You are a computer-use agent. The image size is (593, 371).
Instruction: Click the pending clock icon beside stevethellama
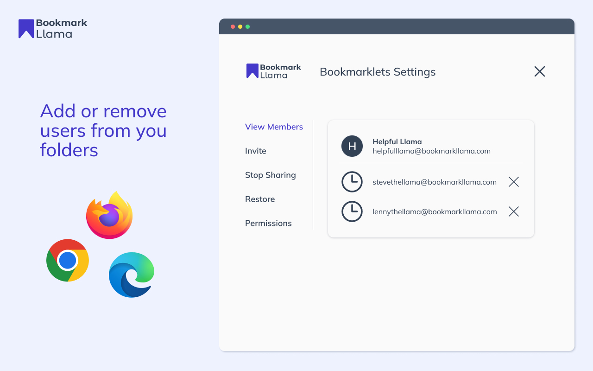[352, 182]
